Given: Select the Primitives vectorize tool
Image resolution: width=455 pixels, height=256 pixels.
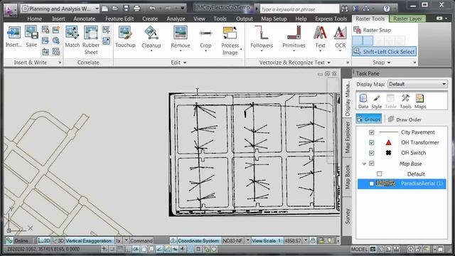Looking at the screenshot, I should tap(294, 33).
